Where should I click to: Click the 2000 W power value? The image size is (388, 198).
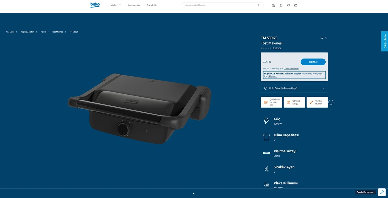278,124
